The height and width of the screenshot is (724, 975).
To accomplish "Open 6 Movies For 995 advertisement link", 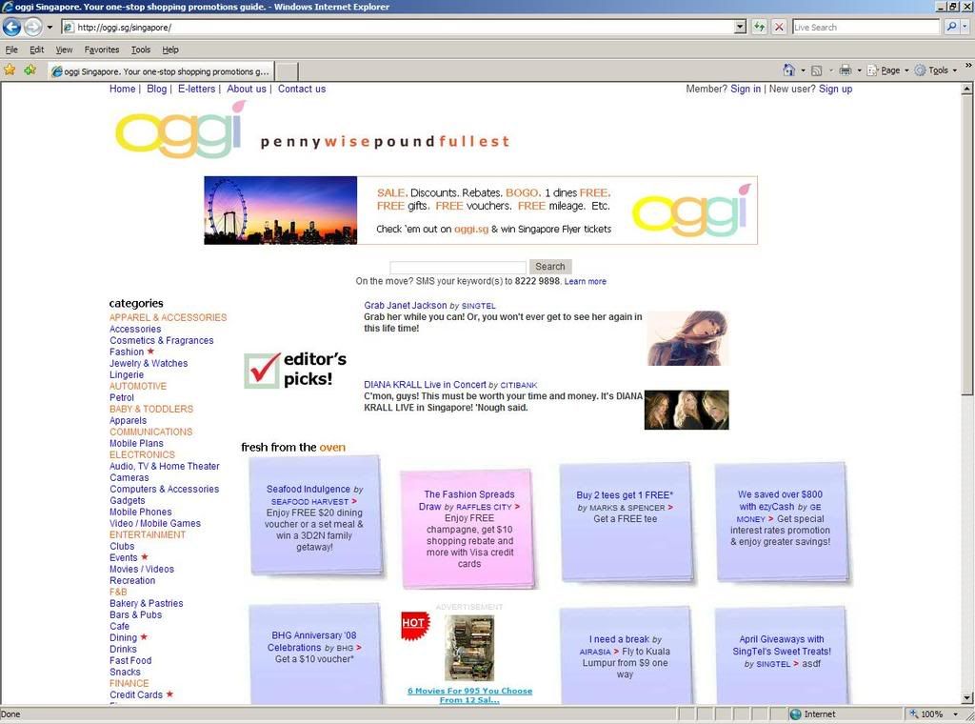I will [x=470, y=695].
